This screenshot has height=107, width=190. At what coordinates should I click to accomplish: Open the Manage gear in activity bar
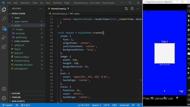4,98
